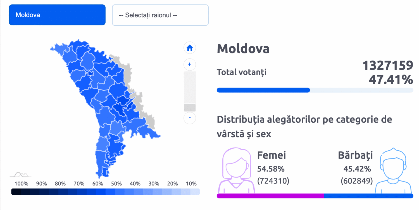Click the small chart logo below map
Screen dimensions: 419x210
coord(20,175)
